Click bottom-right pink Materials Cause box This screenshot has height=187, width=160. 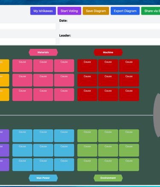pyautogui.click(x=64, y=95)
